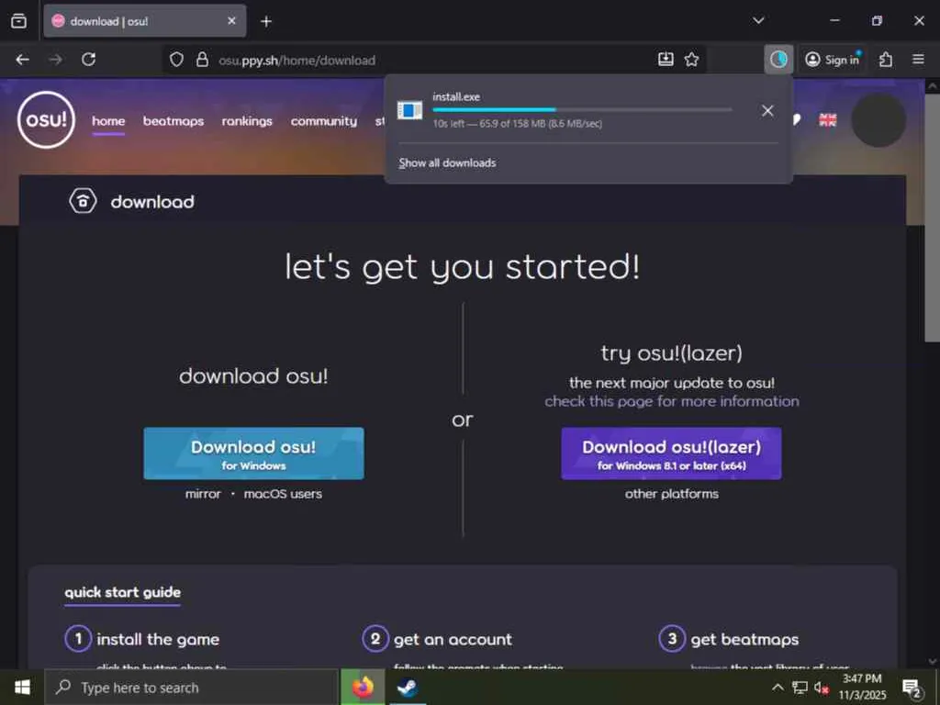This screenshot has width=940, height=705.
Task: Click Download osu!(lazer) button
Action: [671, 453]
